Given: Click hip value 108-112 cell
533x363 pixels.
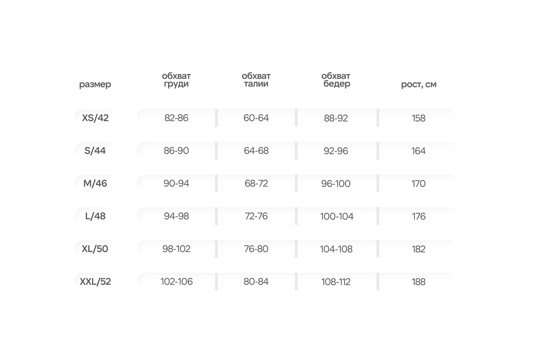Looking at the screenshot, I should pyautogui.click(x=336, y=282).
